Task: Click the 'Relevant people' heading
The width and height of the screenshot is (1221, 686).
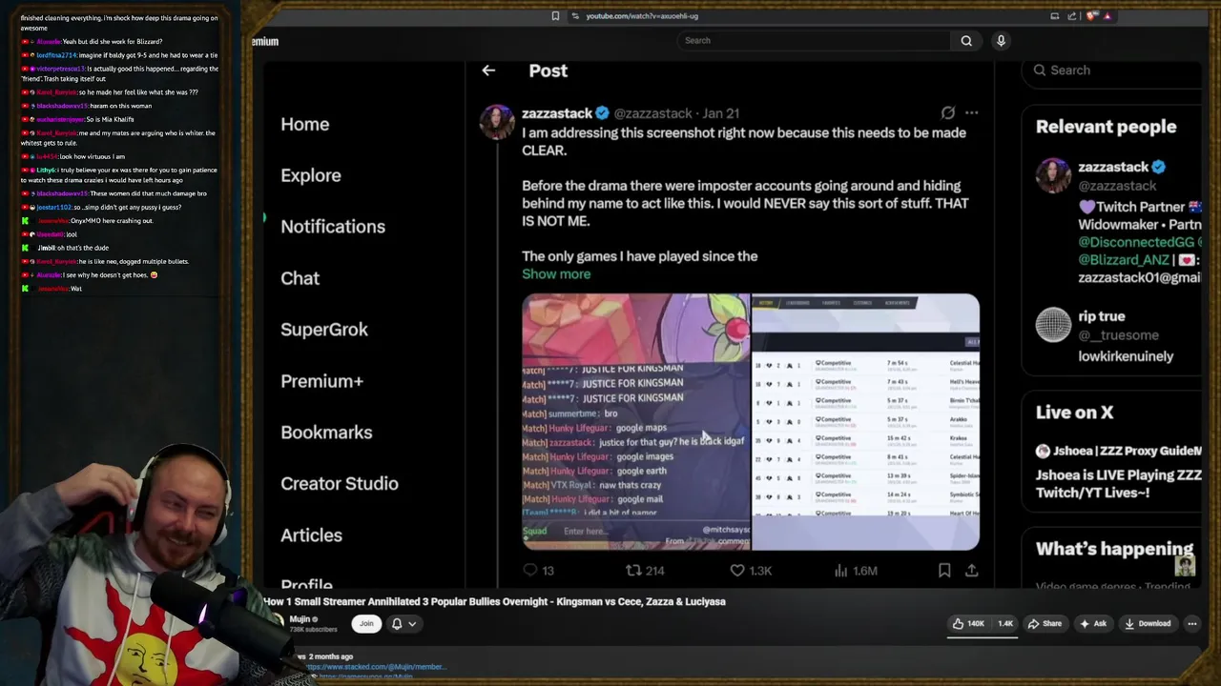Action: (1106, 126)
